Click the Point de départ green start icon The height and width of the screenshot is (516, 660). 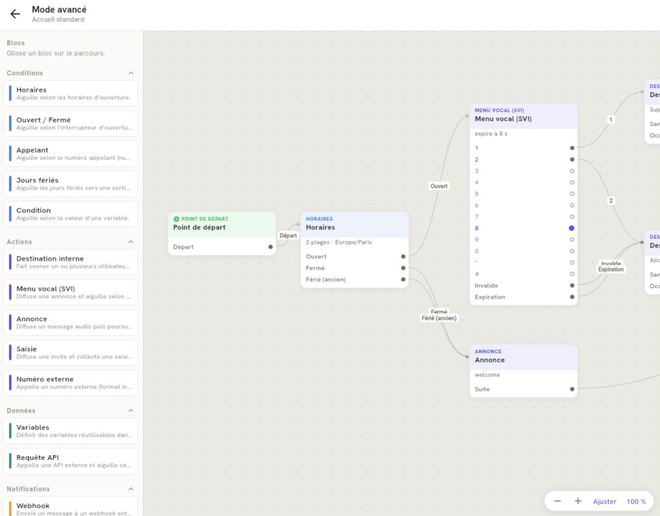click(x=176, y=219)
